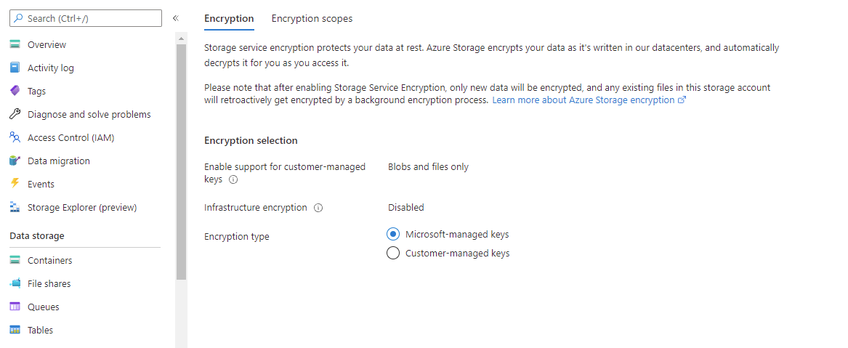
Task: Go to Containers in Data storage
Action: point(49,261)
